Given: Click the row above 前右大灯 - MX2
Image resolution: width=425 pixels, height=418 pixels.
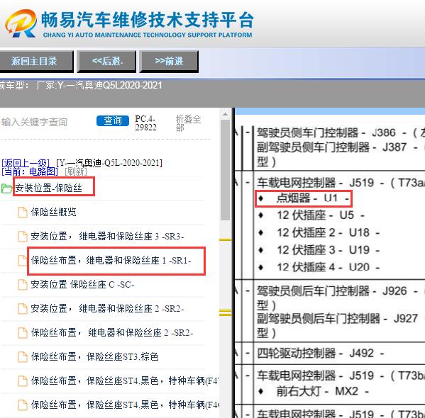Looking at the screenshot, I should 341,375.
